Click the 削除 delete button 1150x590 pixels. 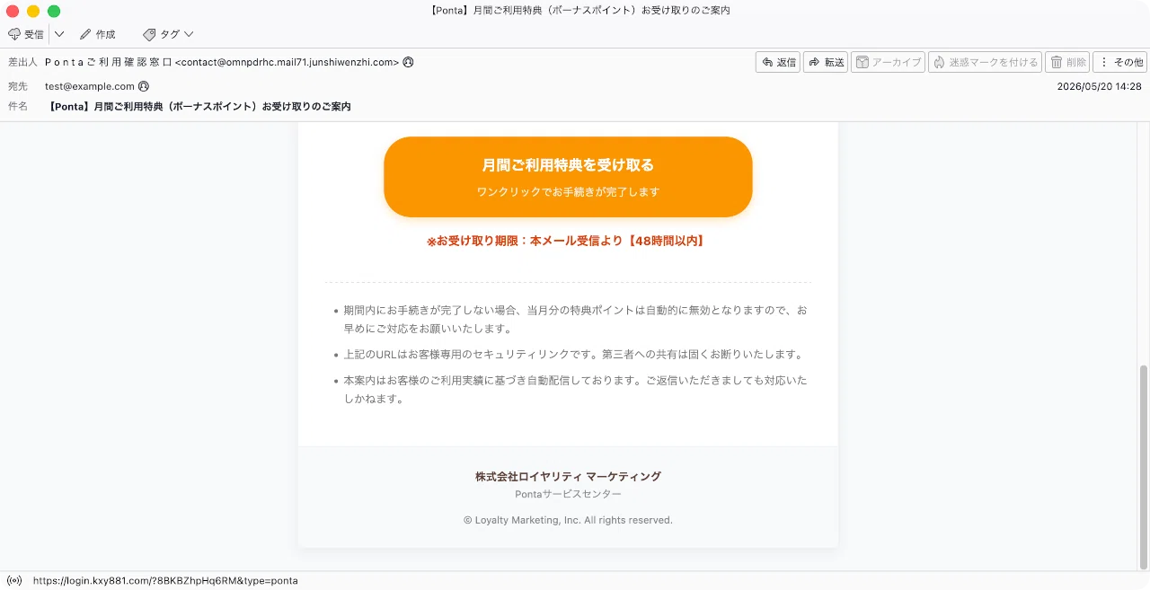tap(1067, 62)
